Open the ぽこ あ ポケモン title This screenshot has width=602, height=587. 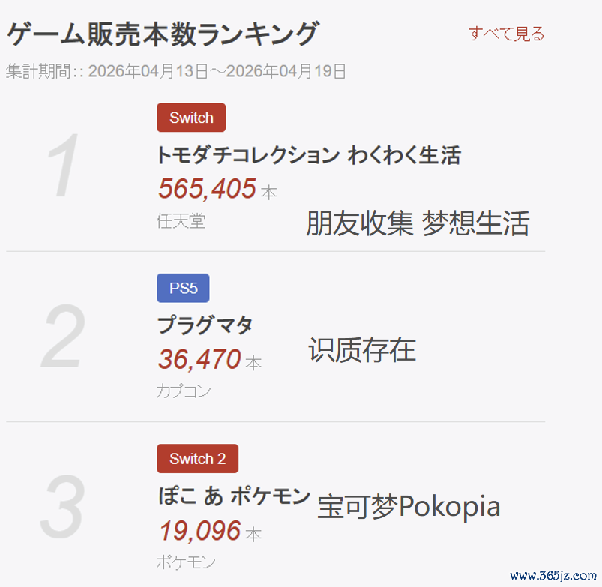[x=234, y=496]
